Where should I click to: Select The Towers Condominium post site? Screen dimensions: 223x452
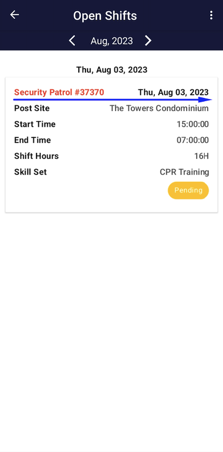[159, 108]
